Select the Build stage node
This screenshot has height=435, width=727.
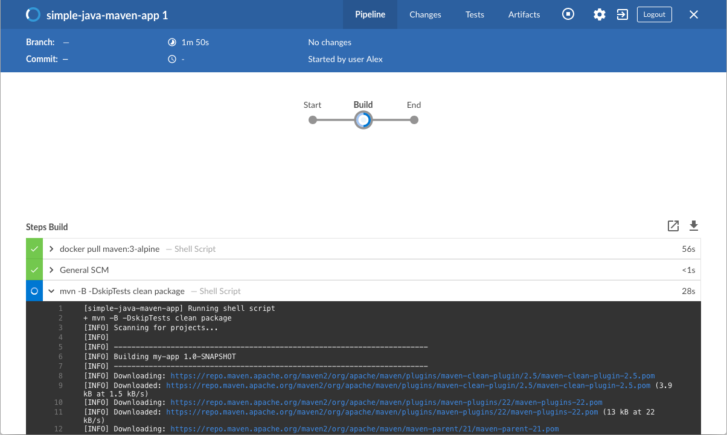point(363,120)
